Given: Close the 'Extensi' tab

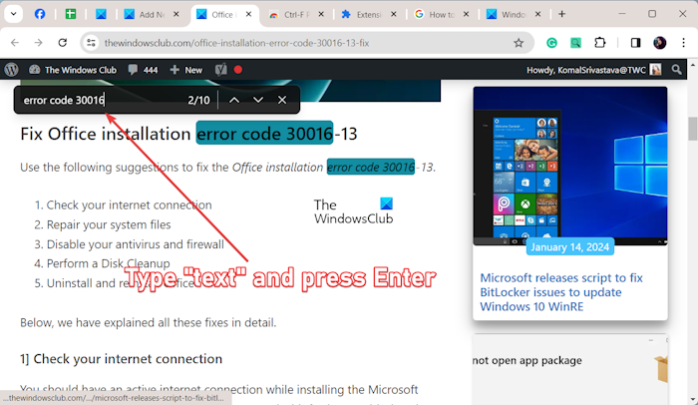Looking at the screenshot, I should click(394, 14).
